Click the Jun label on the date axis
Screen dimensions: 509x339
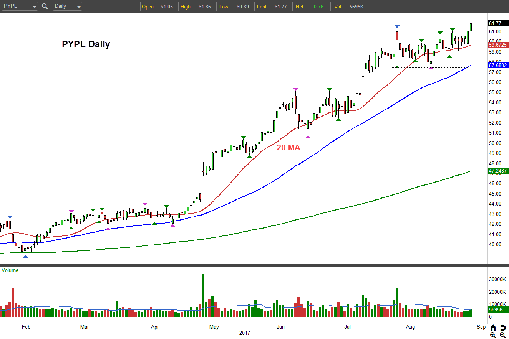(281, 327)
